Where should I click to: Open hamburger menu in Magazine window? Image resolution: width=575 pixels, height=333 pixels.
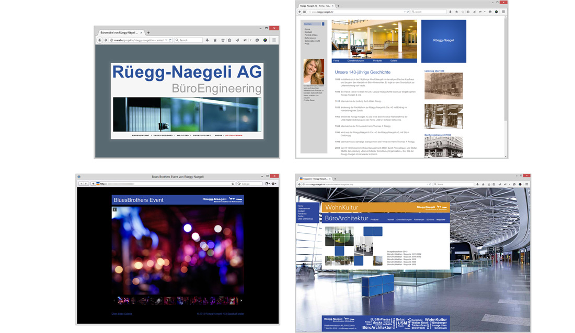(x=526, y=184)
